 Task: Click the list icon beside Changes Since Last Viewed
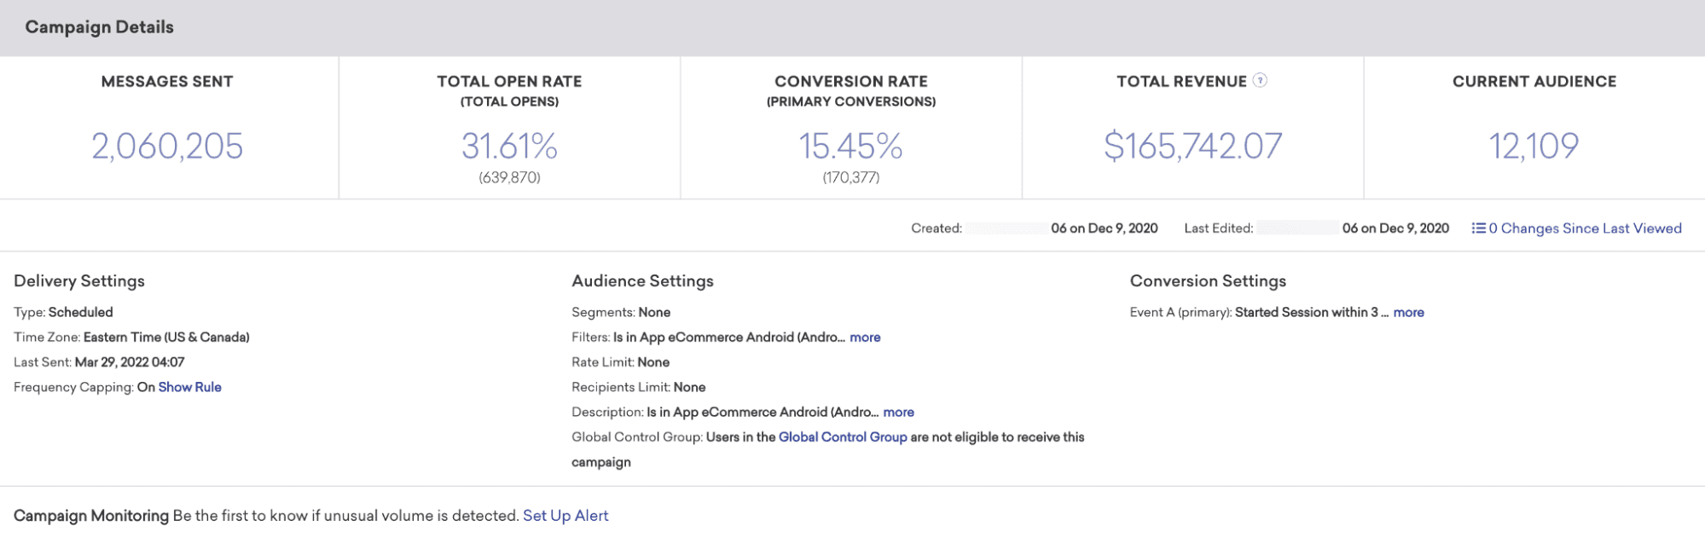tap(1478, 228)
